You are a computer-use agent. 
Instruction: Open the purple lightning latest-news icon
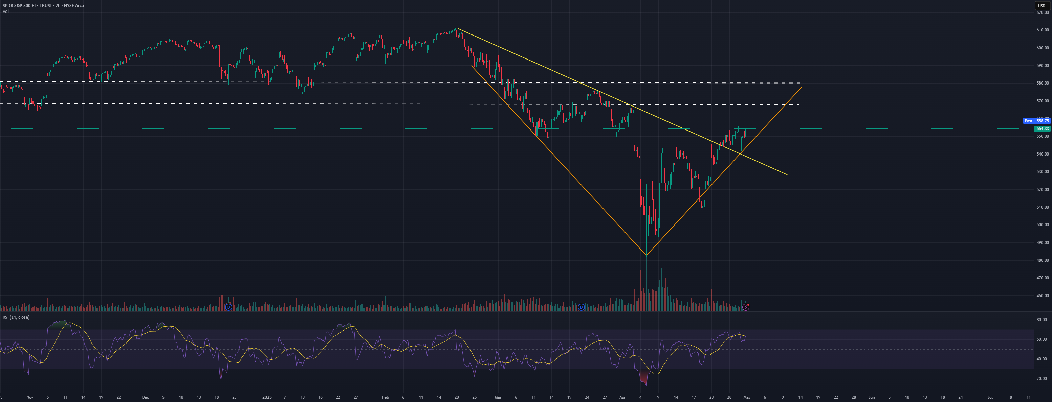(746, 307)
